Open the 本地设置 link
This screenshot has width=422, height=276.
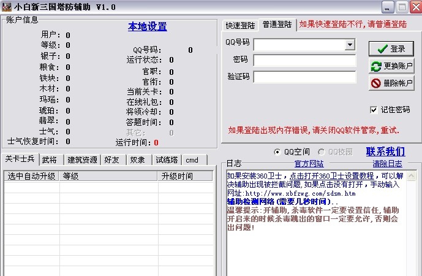coord(147,26)
